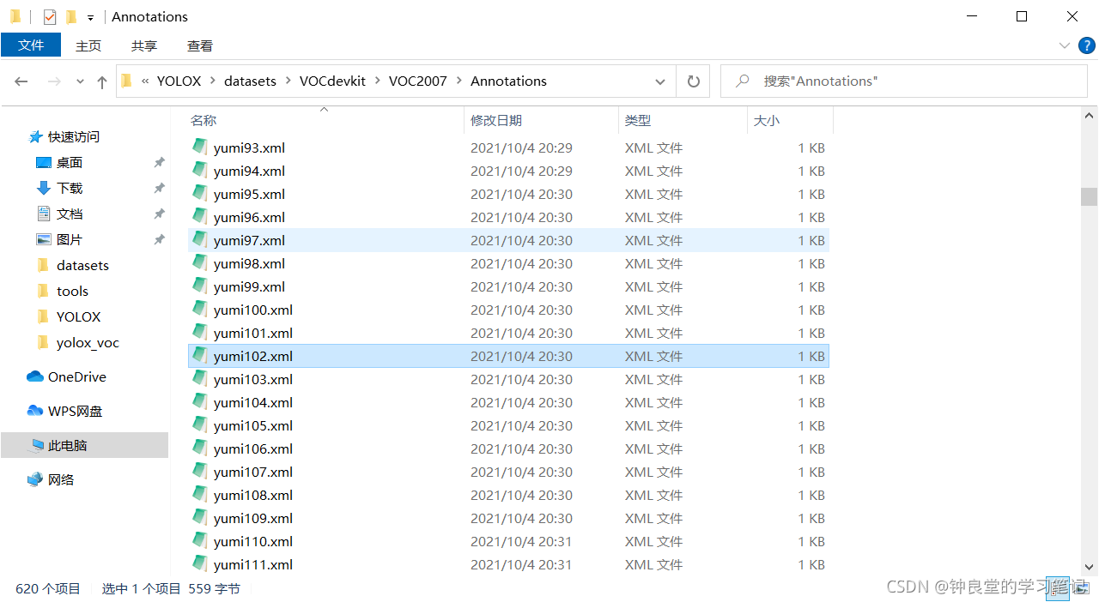Click the scroll up arrow of file list

tap(1089, 116)
